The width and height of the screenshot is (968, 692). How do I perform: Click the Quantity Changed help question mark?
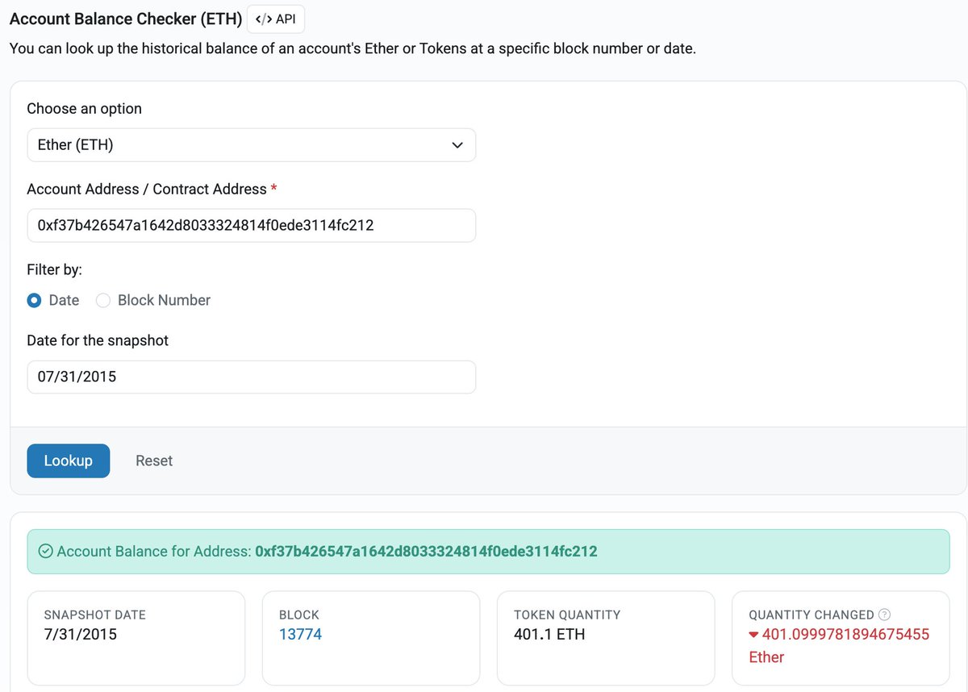point(884,615)
